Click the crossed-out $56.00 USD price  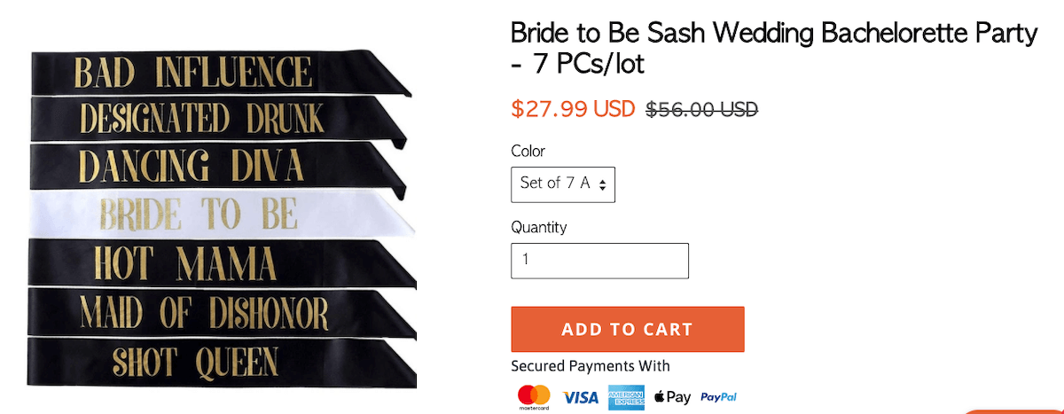coord(701,110)
